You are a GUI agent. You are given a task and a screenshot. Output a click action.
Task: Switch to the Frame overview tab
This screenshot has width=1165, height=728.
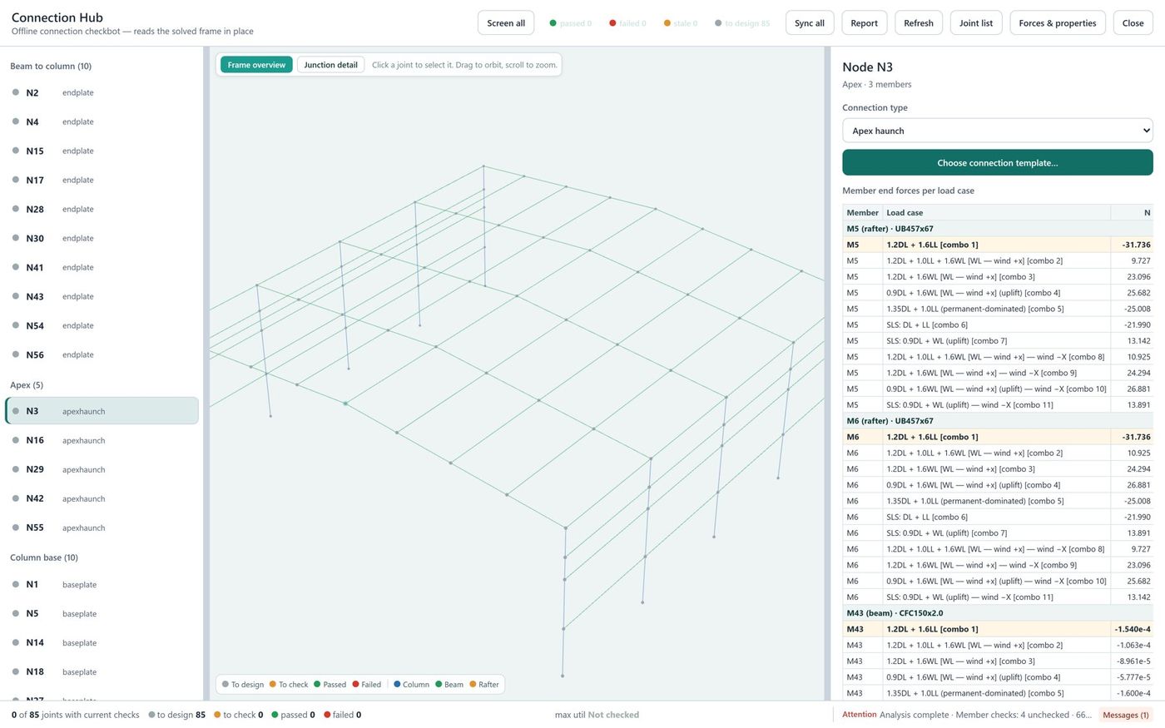click(x=256, y=65)
